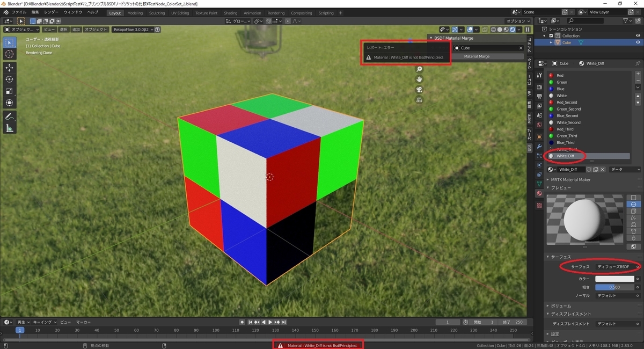Image resolution: width=644 pixels, height=349 pixels.
Task: Switch to Modeling workspace tab
Action: (135, 13)
